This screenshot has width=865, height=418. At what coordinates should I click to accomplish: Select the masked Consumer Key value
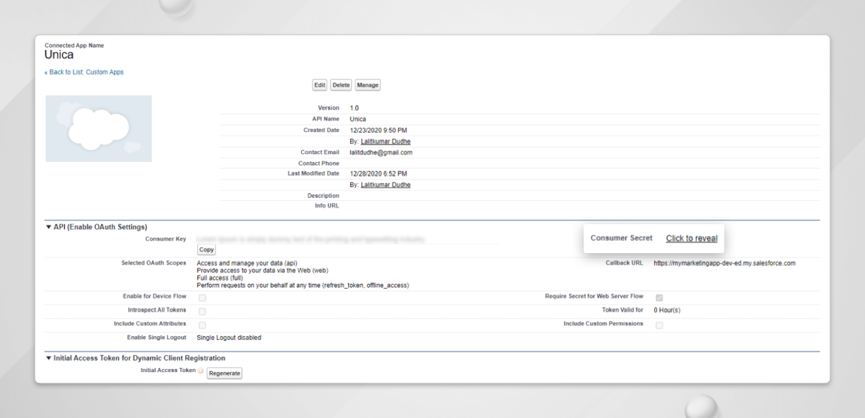click(349, 238)
